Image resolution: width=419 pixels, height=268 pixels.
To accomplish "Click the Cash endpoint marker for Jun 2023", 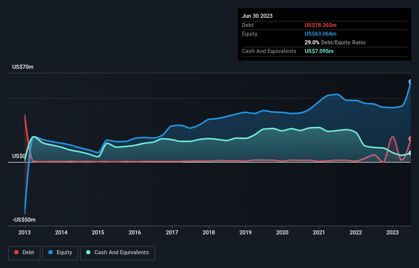I will (410, 153).
